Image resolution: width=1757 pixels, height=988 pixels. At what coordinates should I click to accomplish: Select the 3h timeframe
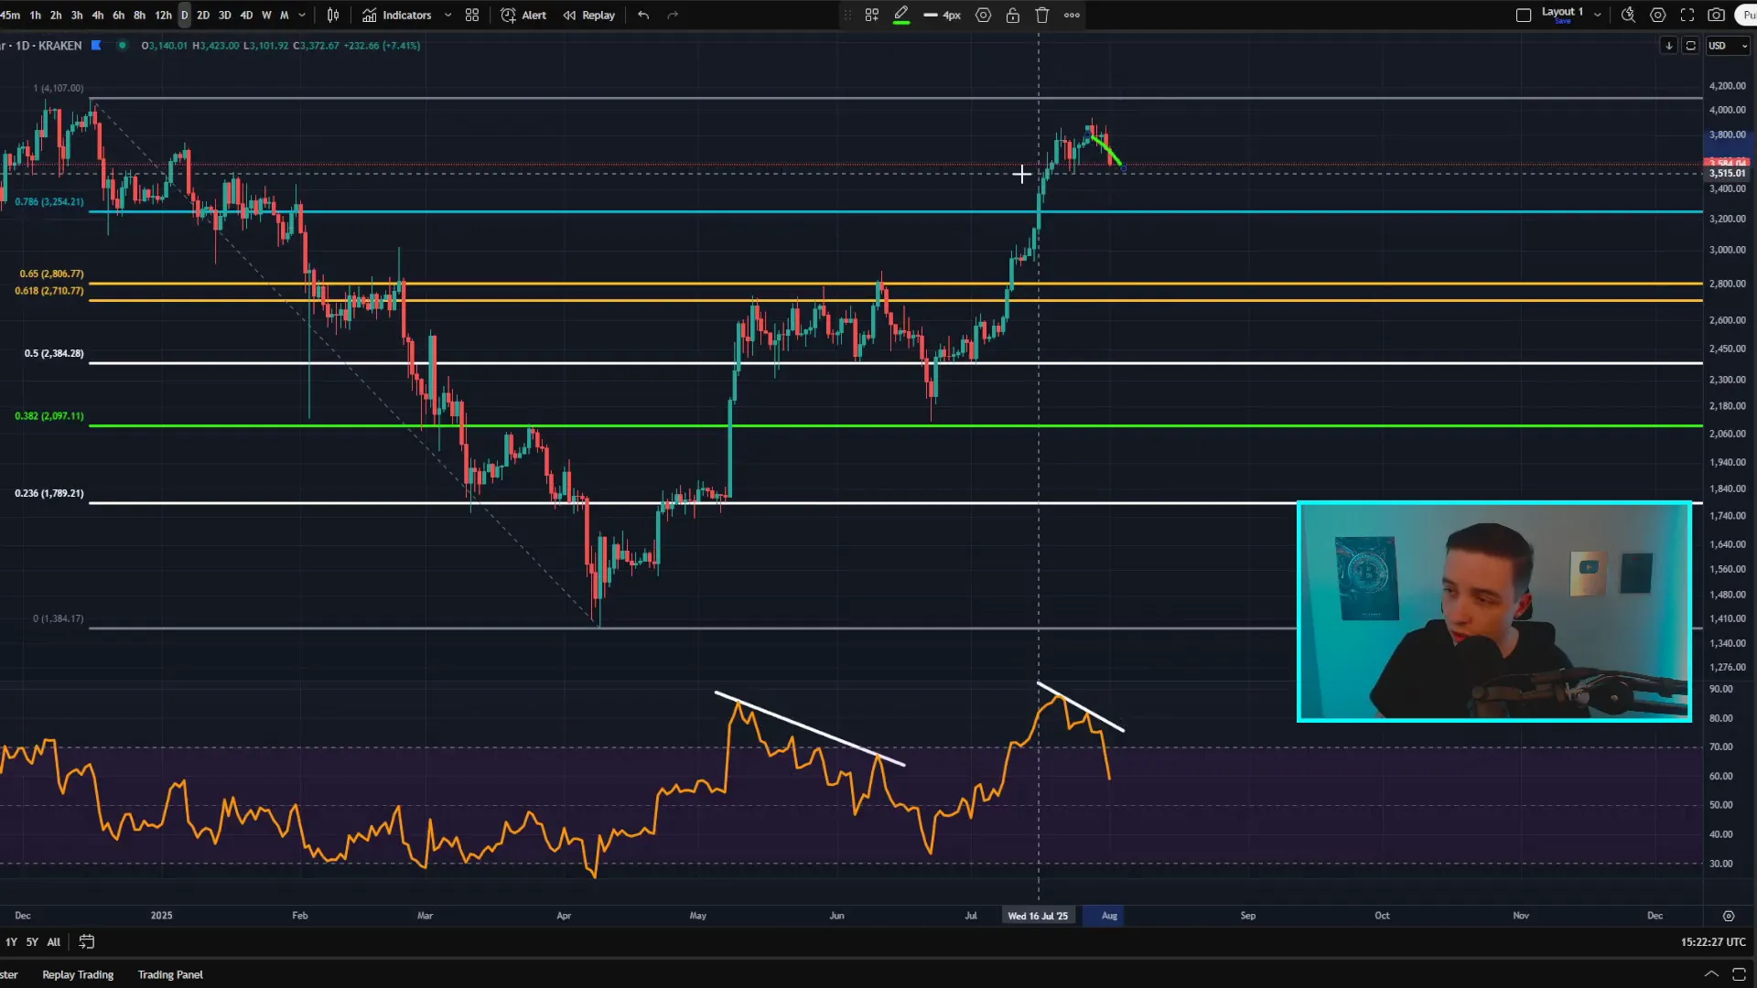point(77,16)
